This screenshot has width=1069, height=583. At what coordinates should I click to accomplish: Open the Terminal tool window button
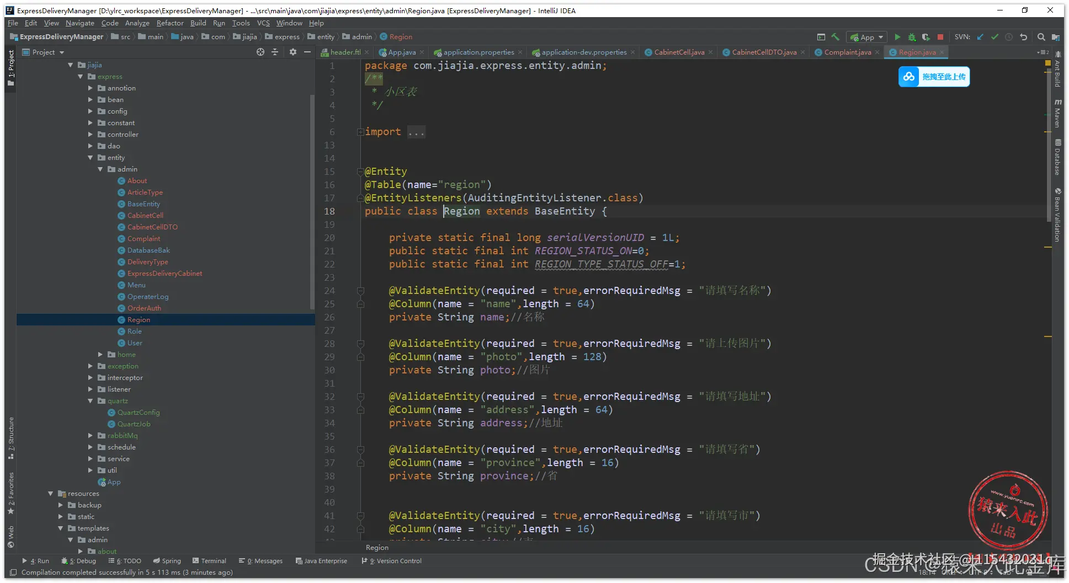(x=209, y=561)
